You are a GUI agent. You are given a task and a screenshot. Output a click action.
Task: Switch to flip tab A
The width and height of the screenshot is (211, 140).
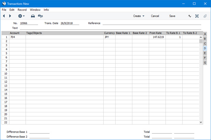[x=205, y=34]
